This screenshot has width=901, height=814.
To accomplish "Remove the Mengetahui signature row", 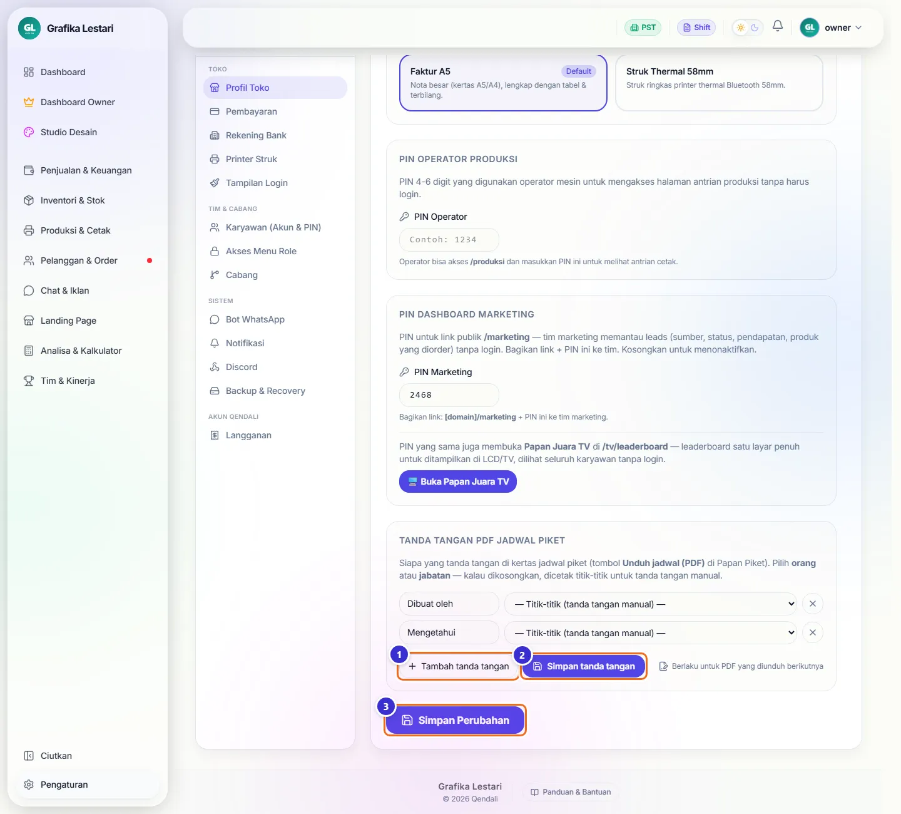I will click(x=813, y=632).
